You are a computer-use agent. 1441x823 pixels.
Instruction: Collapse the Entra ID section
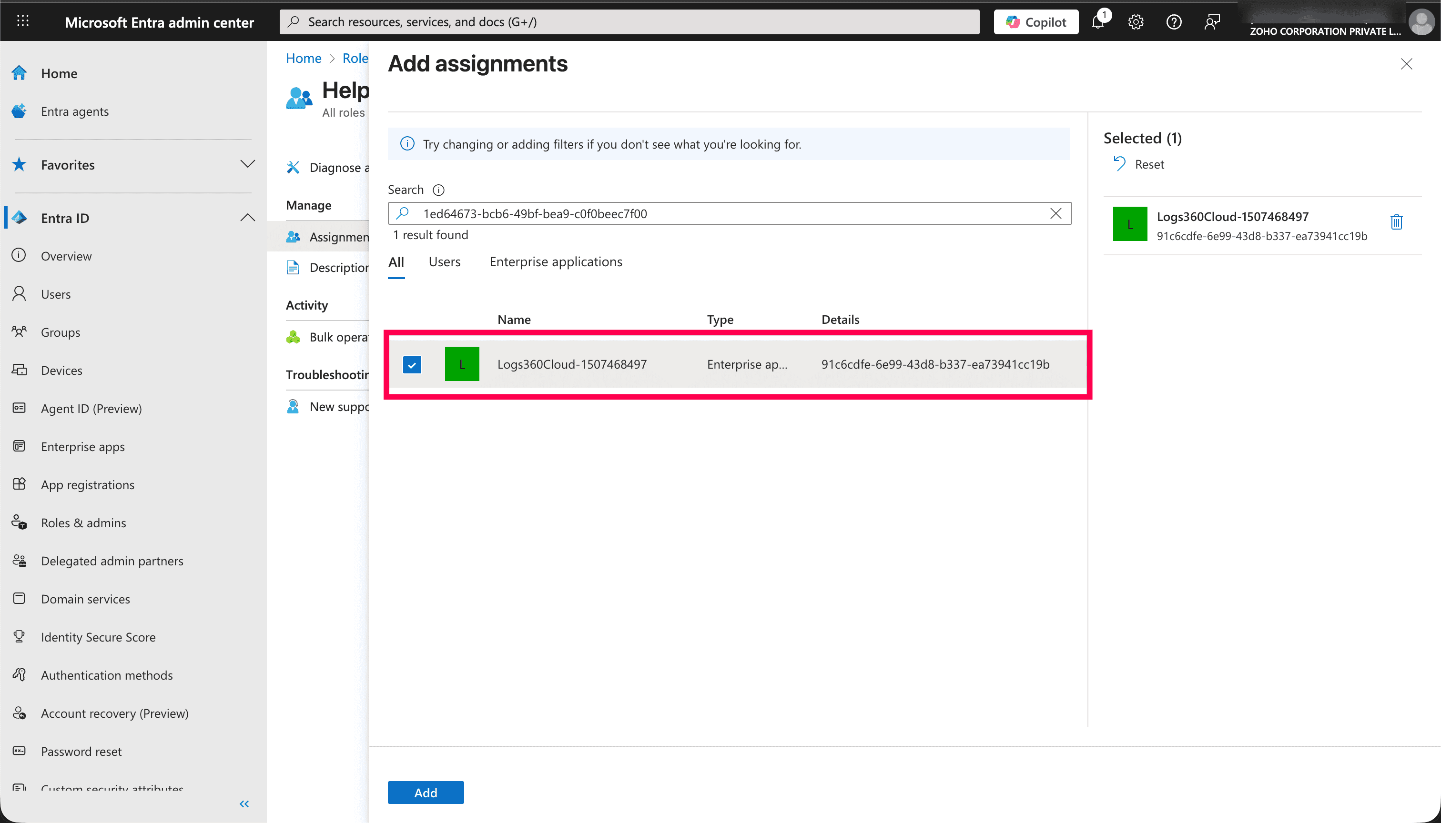click(247, 218)
